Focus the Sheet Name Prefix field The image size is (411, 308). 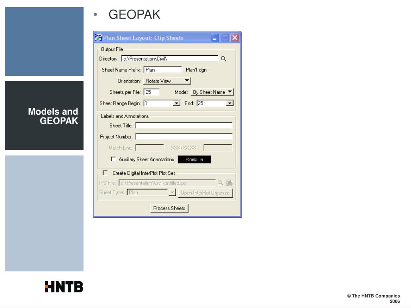coord(163,70)
